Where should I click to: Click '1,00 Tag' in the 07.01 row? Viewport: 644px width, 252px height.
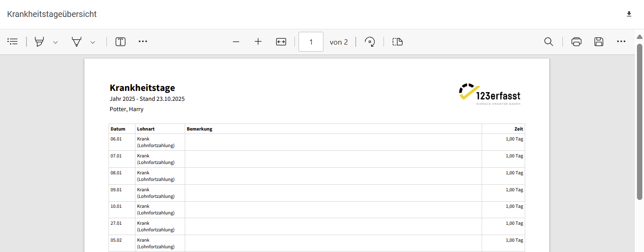[x=514, y=156]
